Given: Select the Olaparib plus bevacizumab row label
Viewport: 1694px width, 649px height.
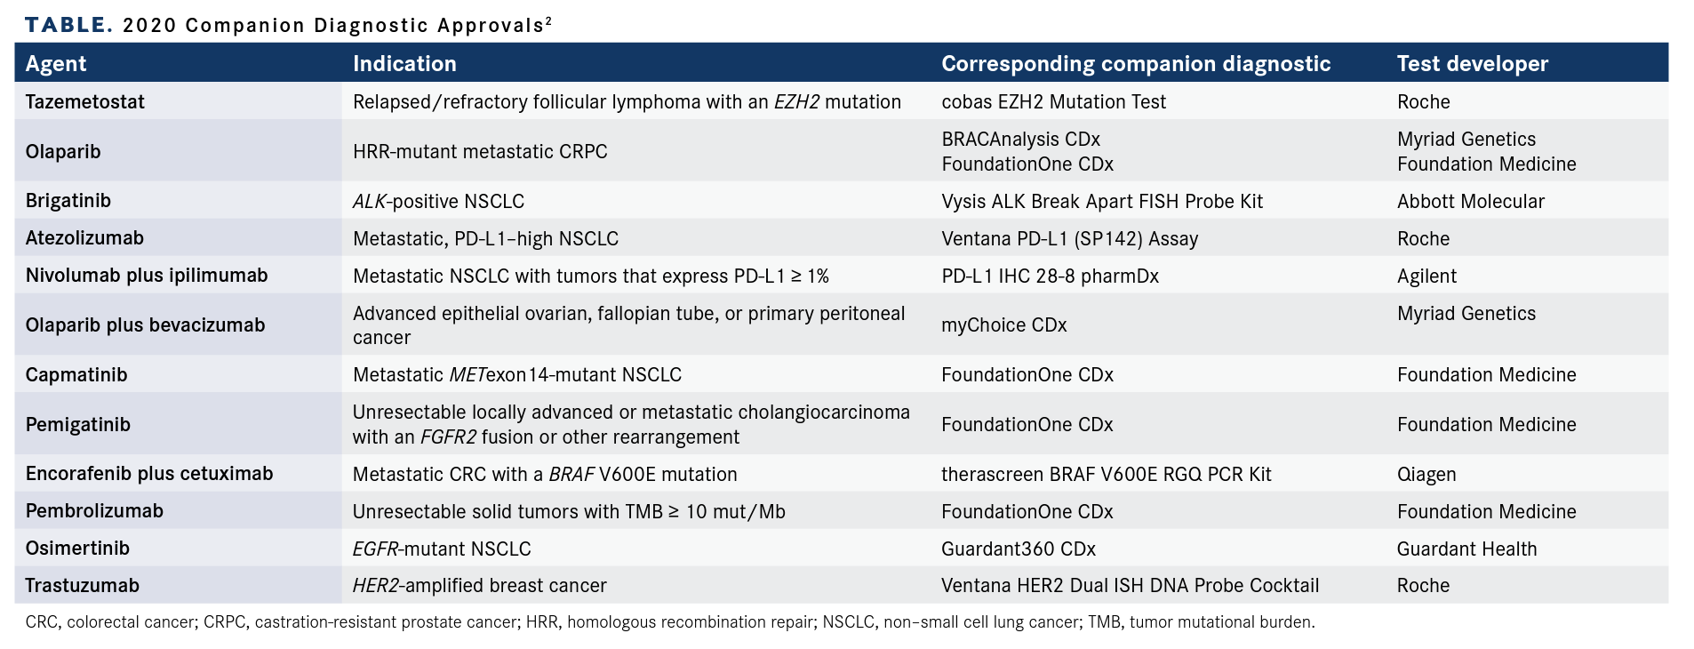Looking at the screenshot, I should pos(145,325).
